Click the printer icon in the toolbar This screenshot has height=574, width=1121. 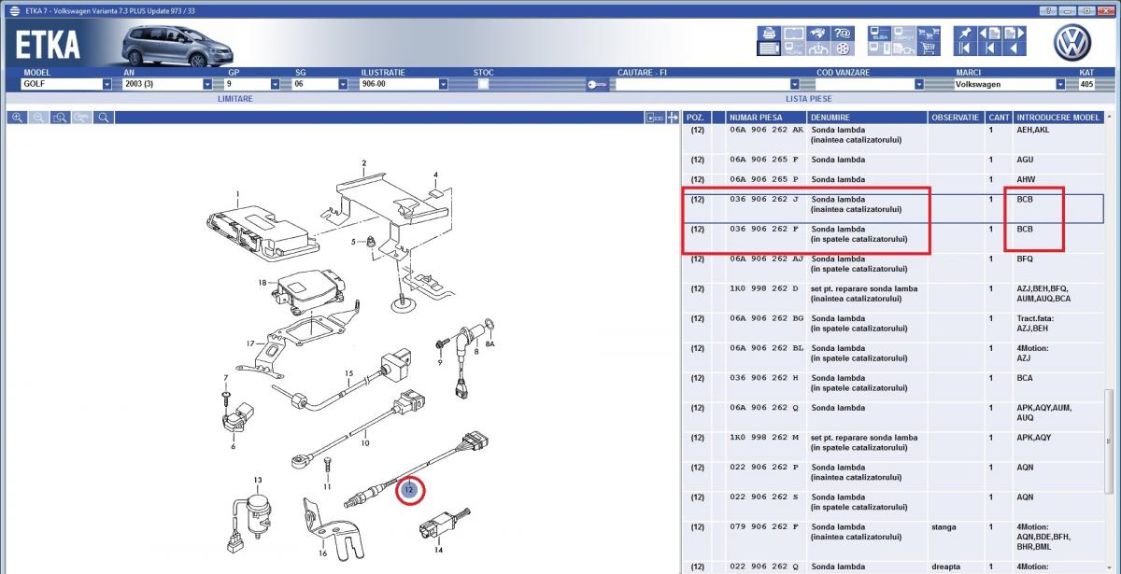pos(769,33)
